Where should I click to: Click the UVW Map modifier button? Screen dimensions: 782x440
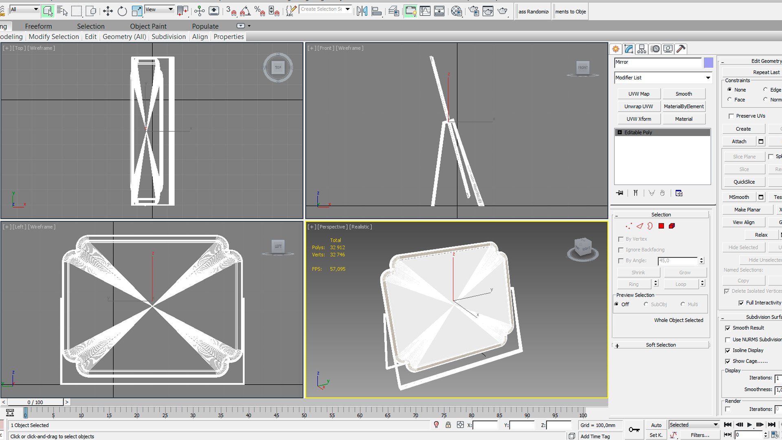[639, 94]
